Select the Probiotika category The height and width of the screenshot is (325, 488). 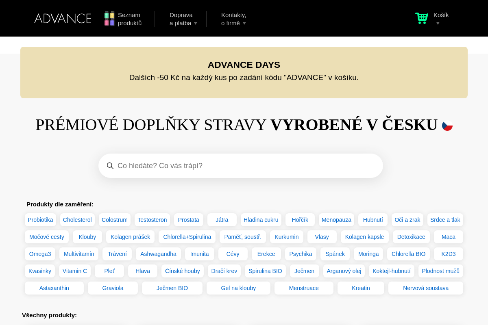(40, 220)
